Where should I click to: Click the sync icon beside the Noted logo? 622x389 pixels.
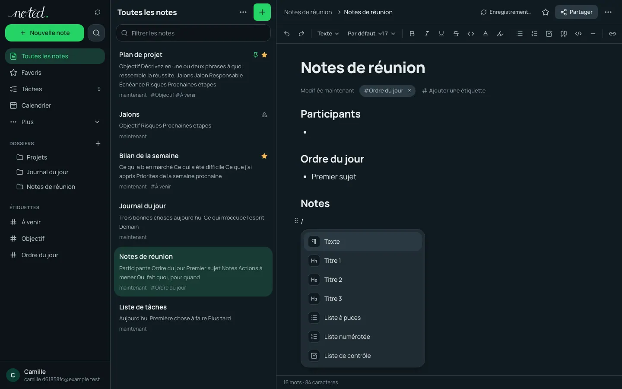point(98,12)
